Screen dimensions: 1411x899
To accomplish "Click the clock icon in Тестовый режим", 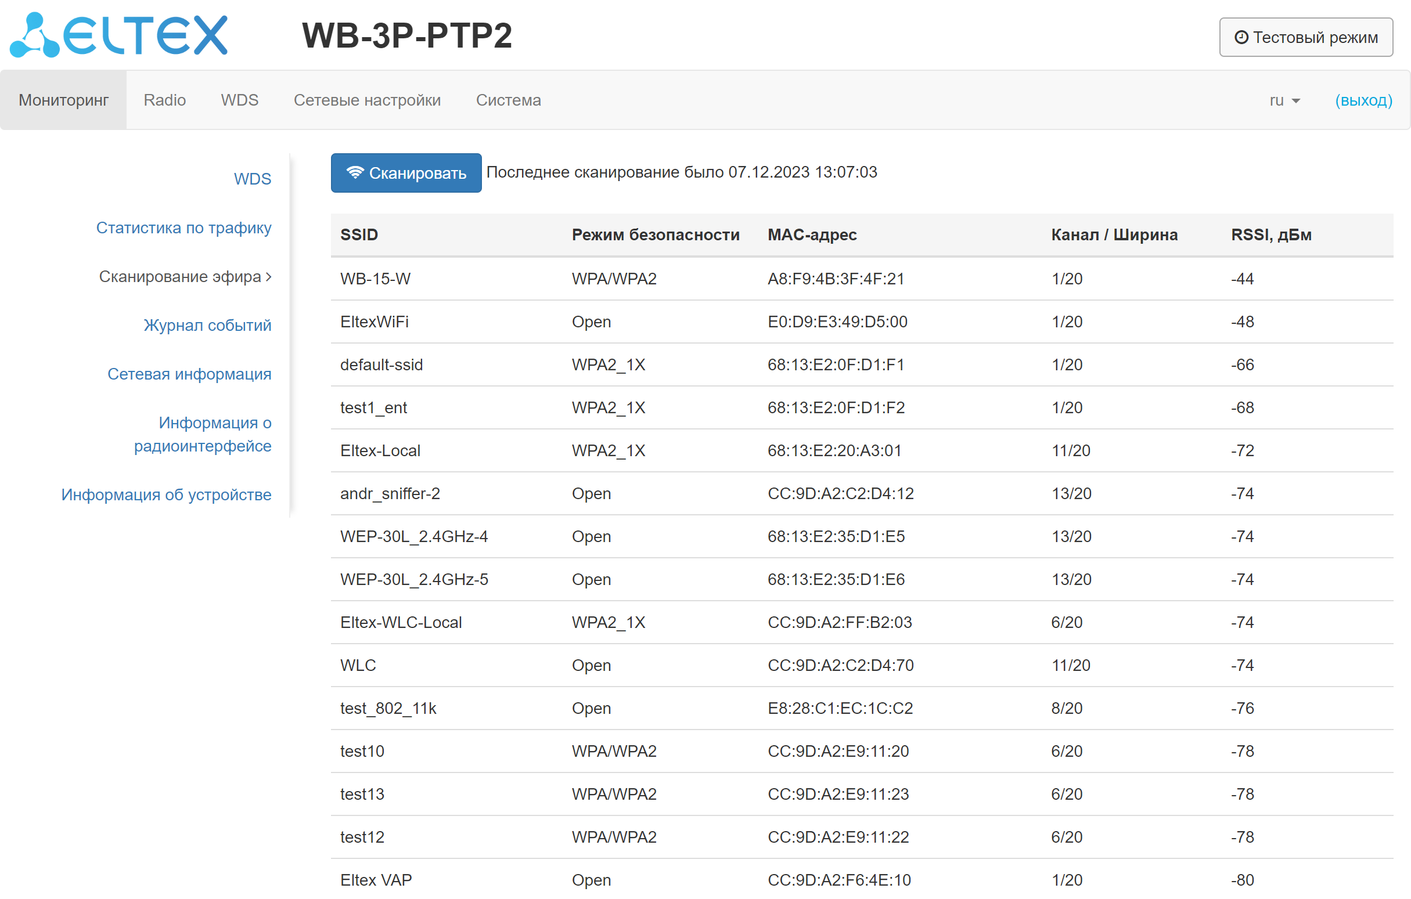I will coord(1240,38).
